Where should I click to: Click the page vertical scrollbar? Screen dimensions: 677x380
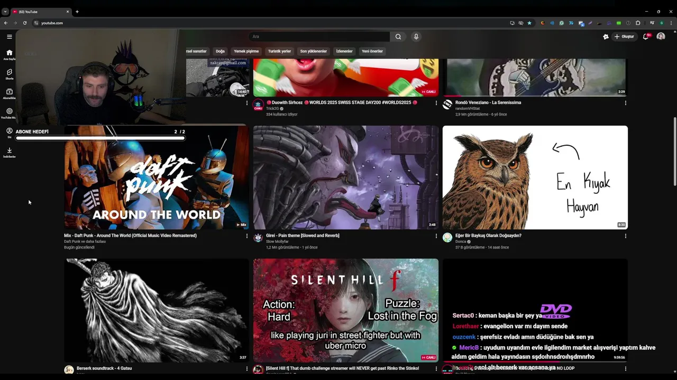(x=674, y=151)
